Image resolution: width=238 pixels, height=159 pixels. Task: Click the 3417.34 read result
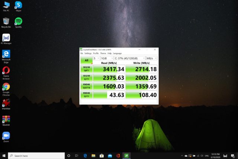click(x=109, y=69)
